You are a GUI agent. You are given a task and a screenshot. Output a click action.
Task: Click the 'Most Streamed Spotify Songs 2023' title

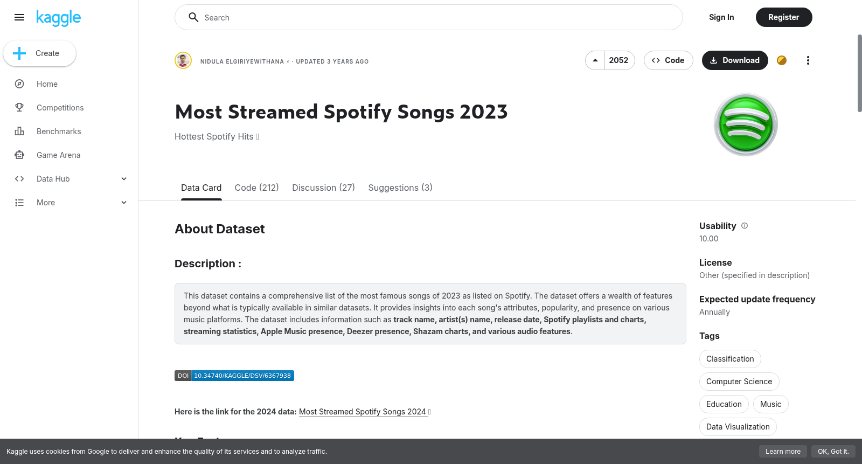(x=341, y=112)
